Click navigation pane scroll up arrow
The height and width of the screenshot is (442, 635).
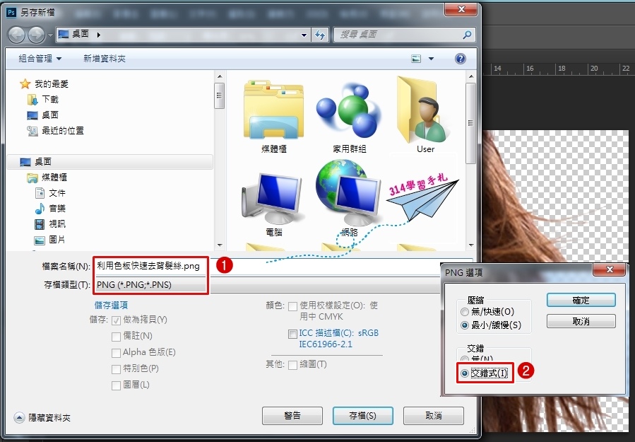(x=220, y=76)
